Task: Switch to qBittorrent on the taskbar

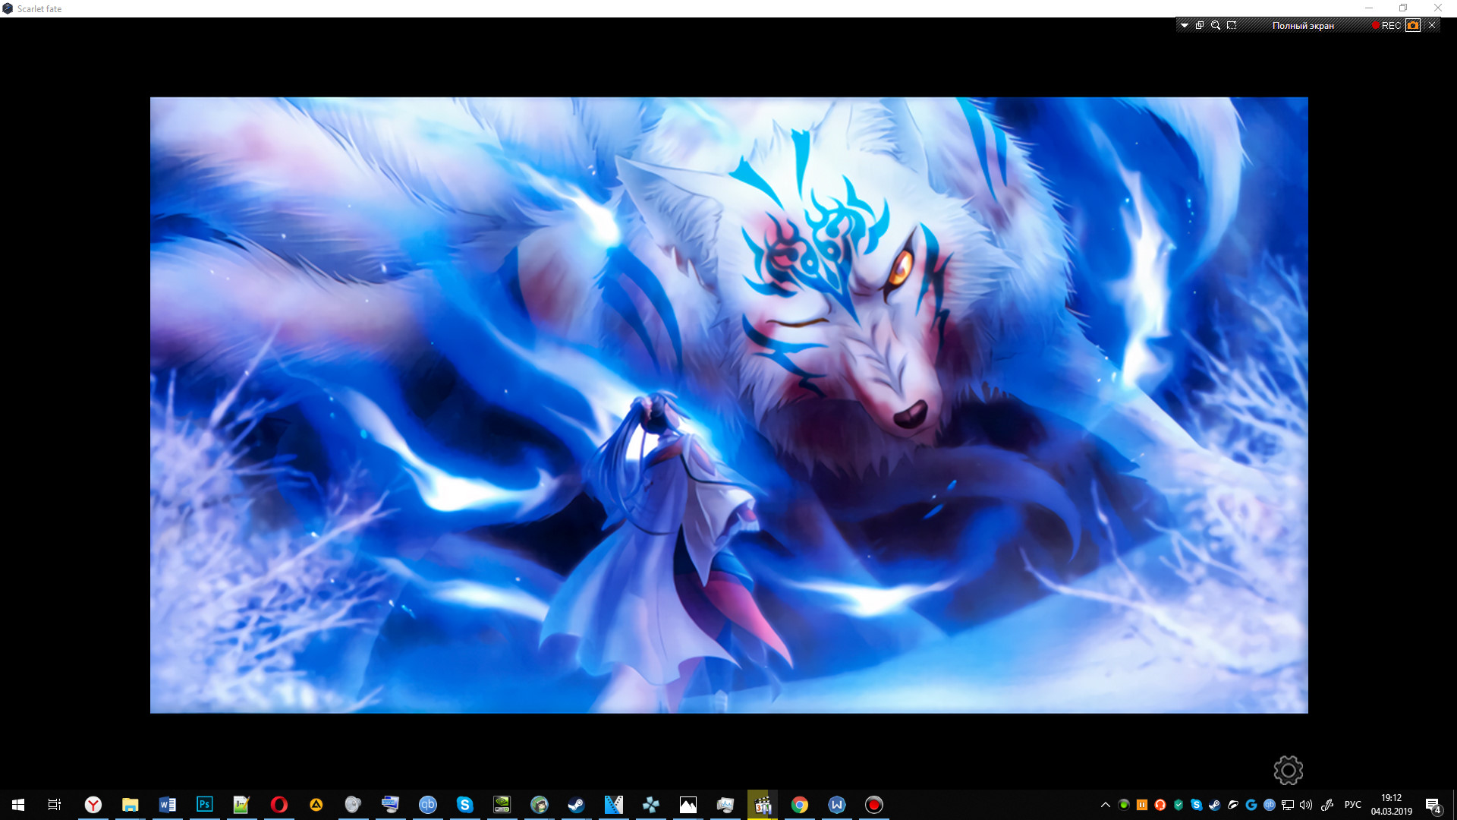Action: pyautogui.click(x=428, y=805)
